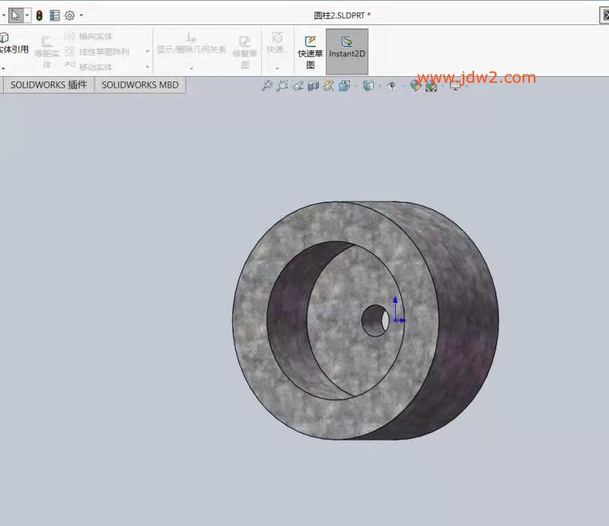Click Zoom to Area icon

pos(282,86)
